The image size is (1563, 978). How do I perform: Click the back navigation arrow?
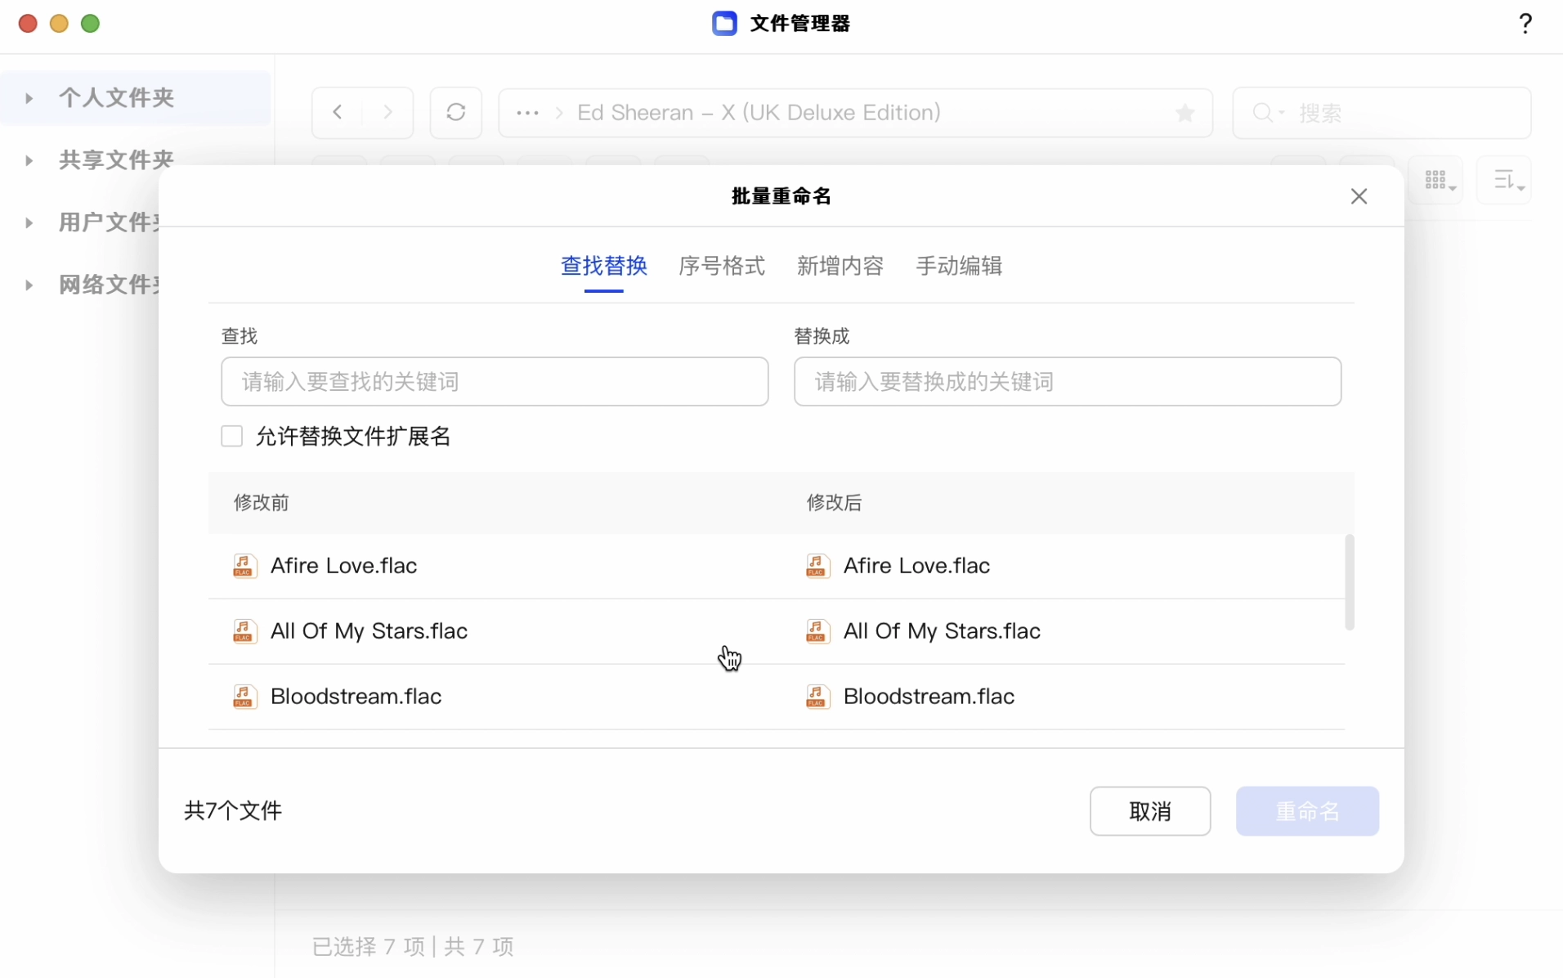[x=338, y=112]
